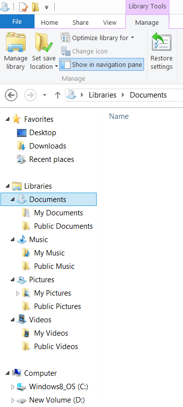Open Desktop in Favorites
The width and height of the screenshot is (183, 407).
(42, 133)
